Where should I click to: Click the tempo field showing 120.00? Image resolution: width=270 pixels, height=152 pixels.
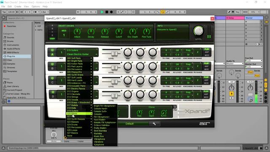click(x=11, y=12)
